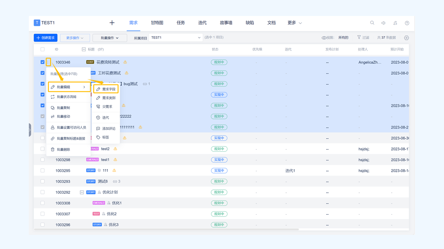Check the checkbox for row 1003308
444x249 pixels.
click(x=43, y=203)
